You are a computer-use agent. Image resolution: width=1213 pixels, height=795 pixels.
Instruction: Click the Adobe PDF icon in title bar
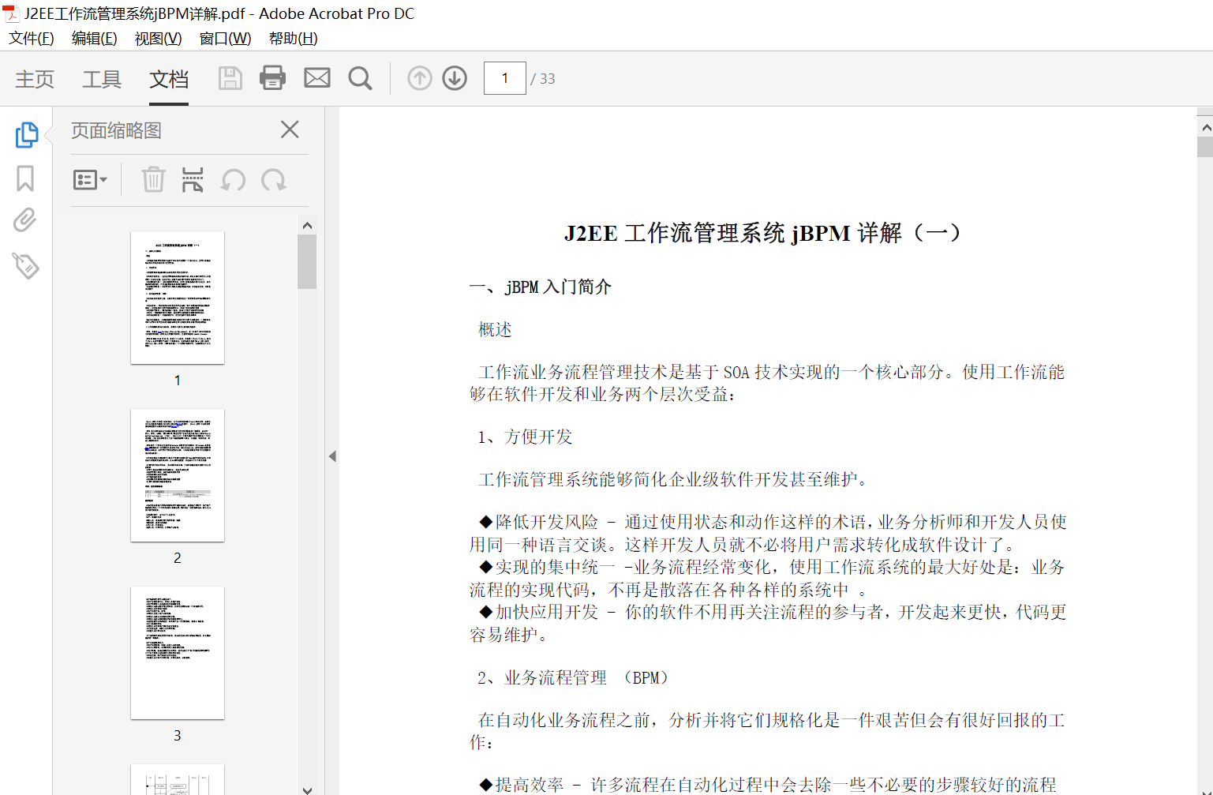point(11,13)
